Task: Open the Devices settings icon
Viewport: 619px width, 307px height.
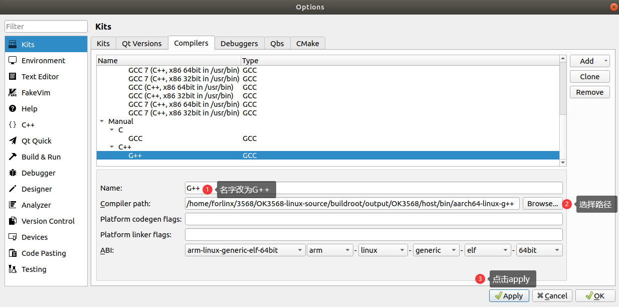Action: pyautogui.click(x=13, y=237)
